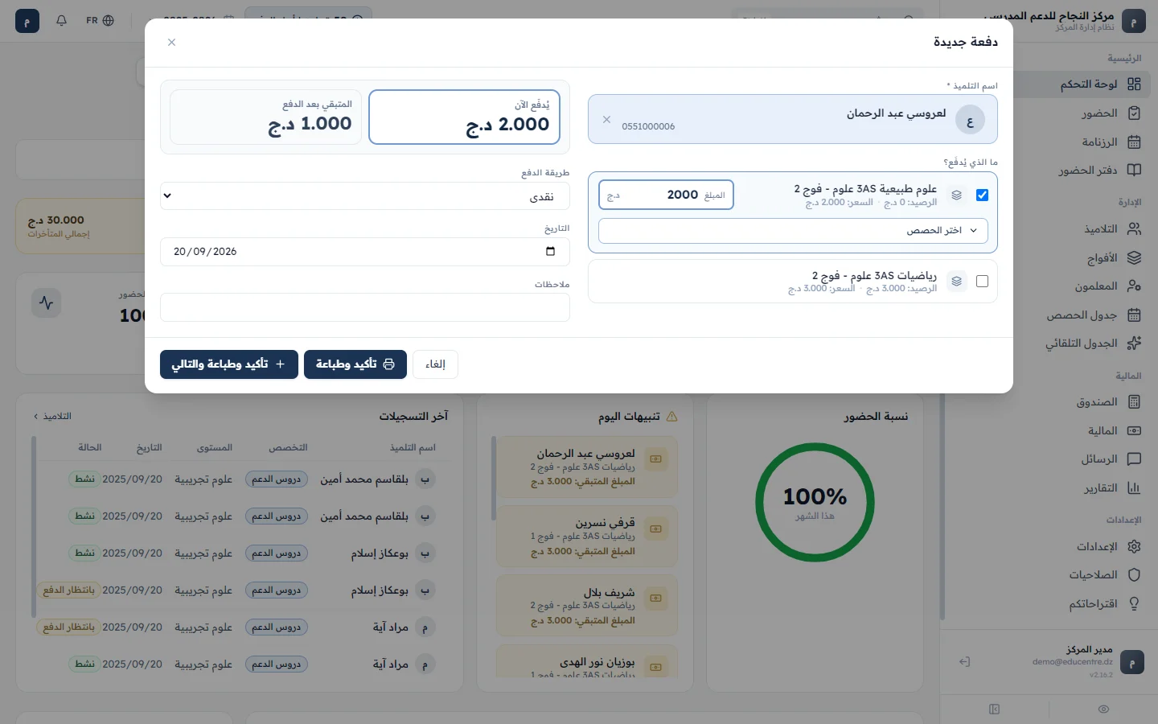
Task: Click the الإعدادات gear icon in sidebar
Action: [x=1134, y=546]
